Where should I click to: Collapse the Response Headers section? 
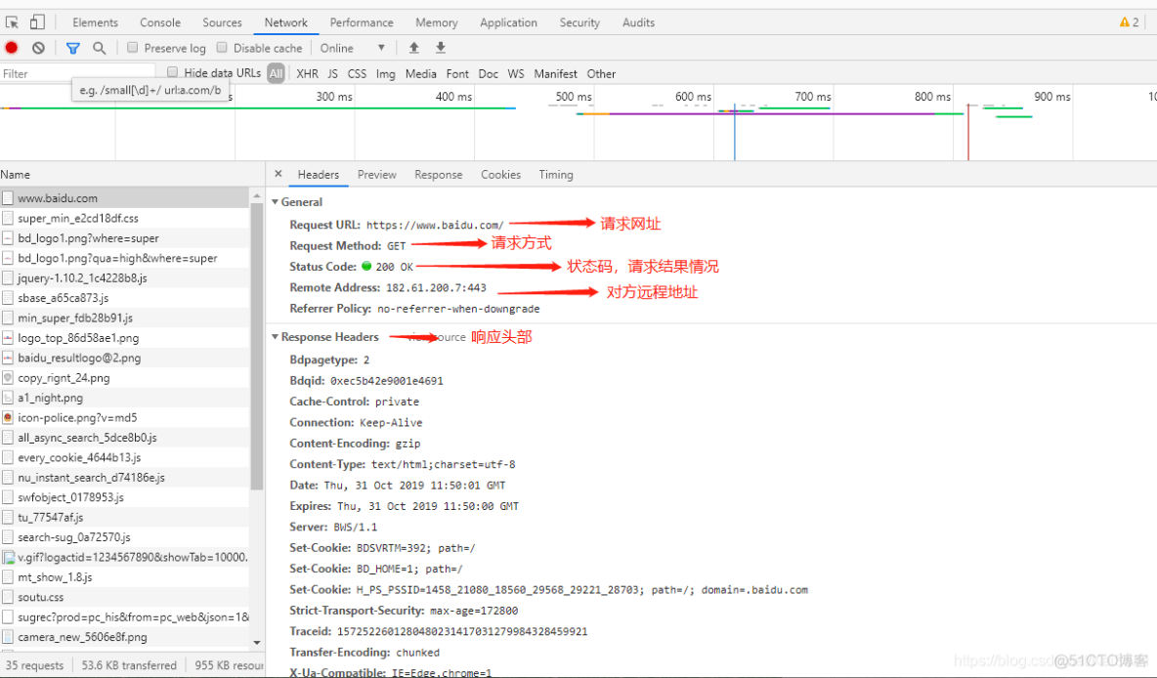pos(276,337)
